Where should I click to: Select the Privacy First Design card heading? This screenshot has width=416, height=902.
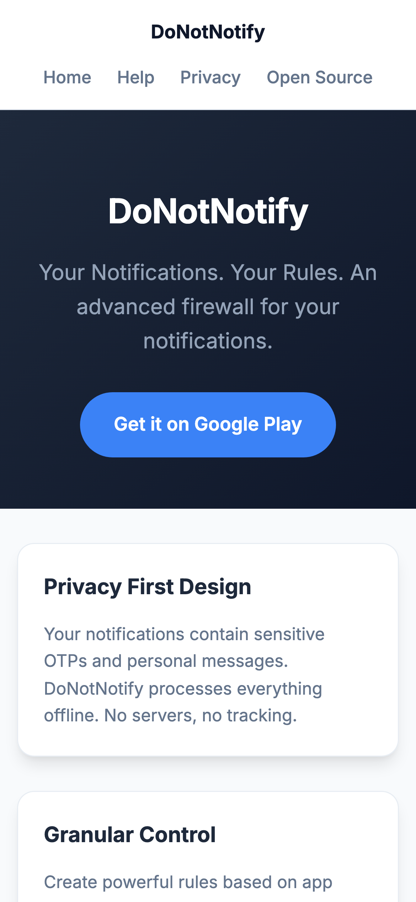point(148,587)
